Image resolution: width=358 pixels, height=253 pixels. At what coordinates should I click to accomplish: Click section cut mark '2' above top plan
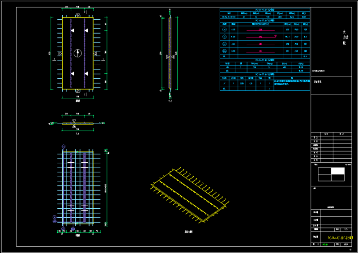pos(85,12)
